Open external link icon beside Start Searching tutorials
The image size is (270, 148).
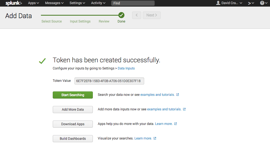pos(178,95)
